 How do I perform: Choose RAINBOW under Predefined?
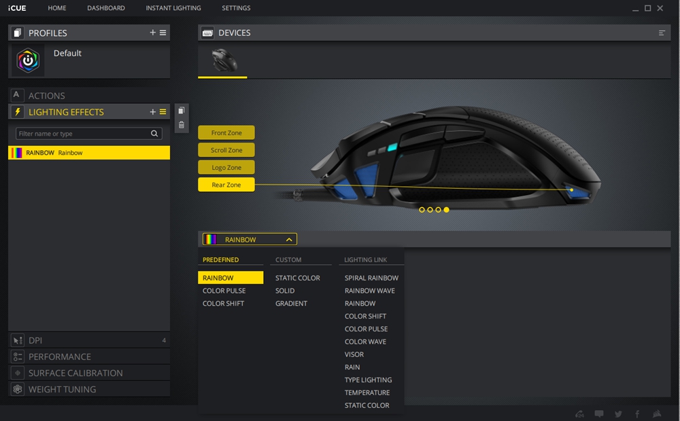pos(231,278)
